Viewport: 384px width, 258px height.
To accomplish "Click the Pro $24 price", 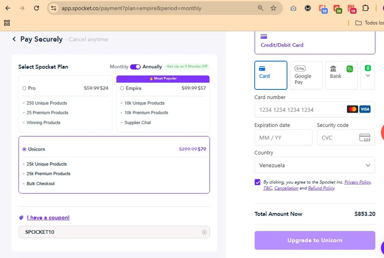I will coord(104,88).
